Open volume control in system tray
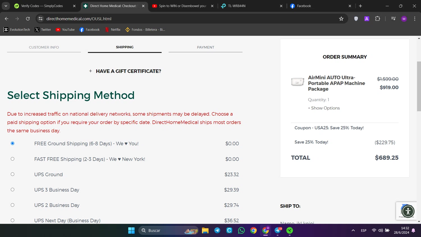421x237 pixels. tap(381, 231)
